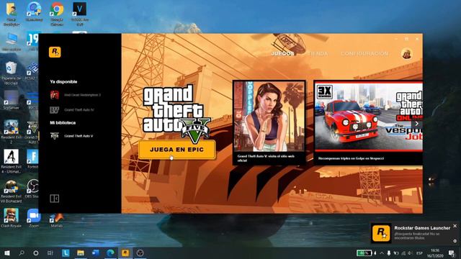Click the Red Dead Redemption 2 game icon
This screenshot has width=461, height=259.
coord(55,95)
